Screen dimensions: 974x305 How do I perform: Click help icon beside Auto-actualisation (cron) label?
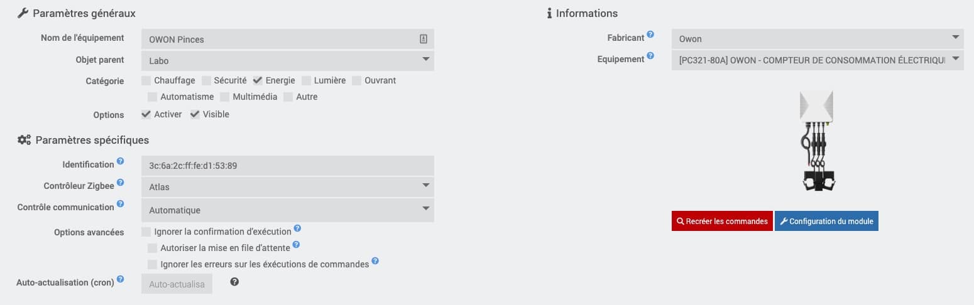120,279
